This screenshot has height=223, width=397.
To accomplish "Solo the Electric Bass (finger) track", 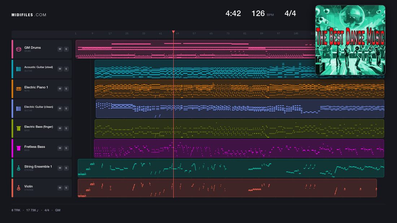I will click(66, 129).
